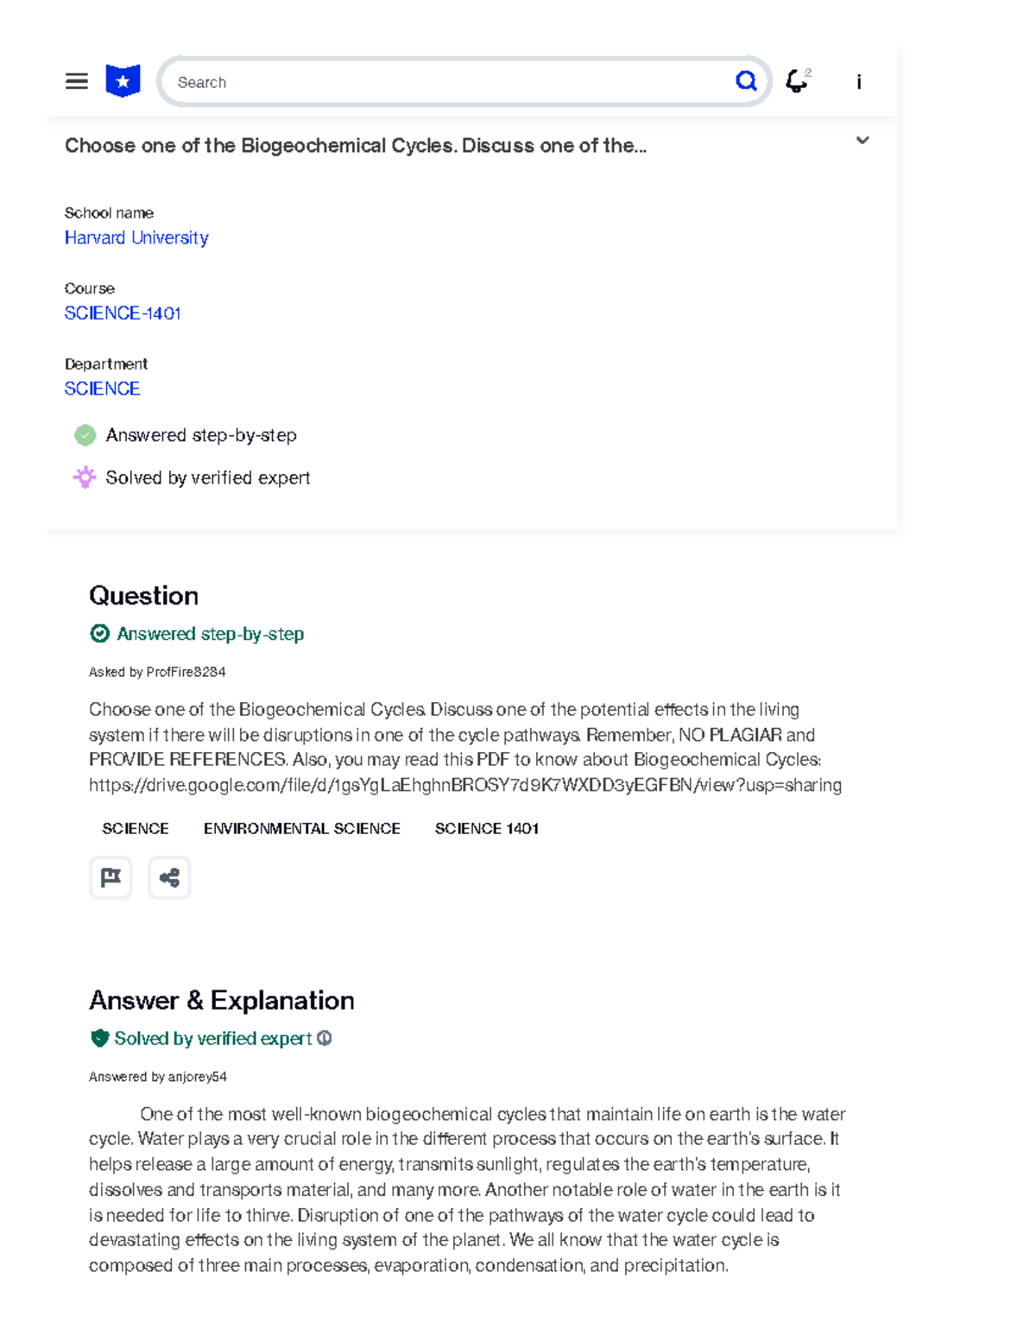Open the hamburger navigation menu
This screenshot has height=1341, width=1036.
coord(77,81)
